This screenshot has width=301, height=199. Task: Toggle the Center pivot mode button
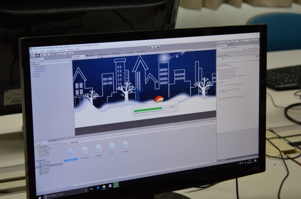[61, 54]
